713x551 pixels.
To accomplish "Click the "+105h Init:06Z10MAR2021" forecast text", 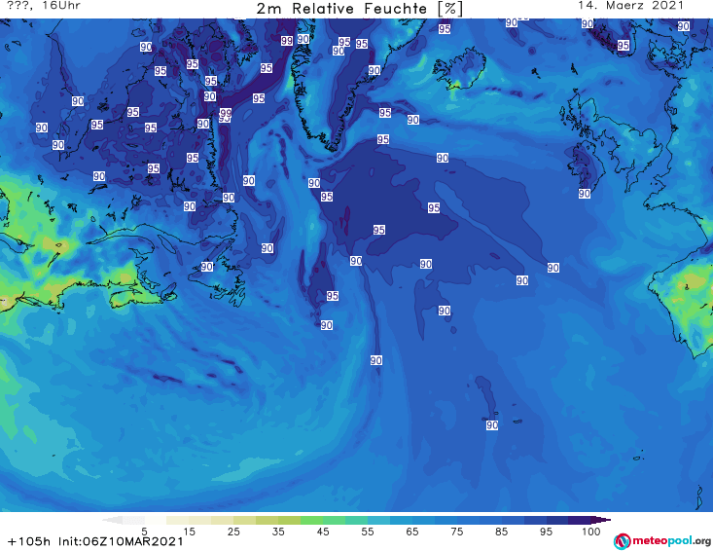I will [x=95, y=541].
